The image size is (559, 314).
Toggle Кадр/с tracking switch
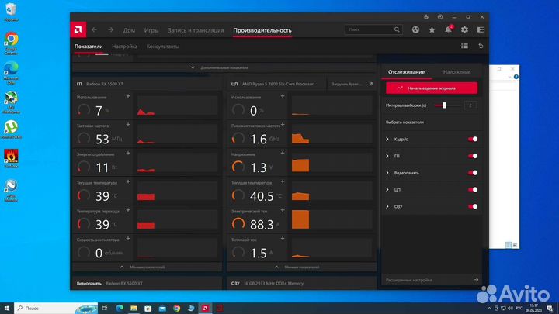(x=473, y=140)
